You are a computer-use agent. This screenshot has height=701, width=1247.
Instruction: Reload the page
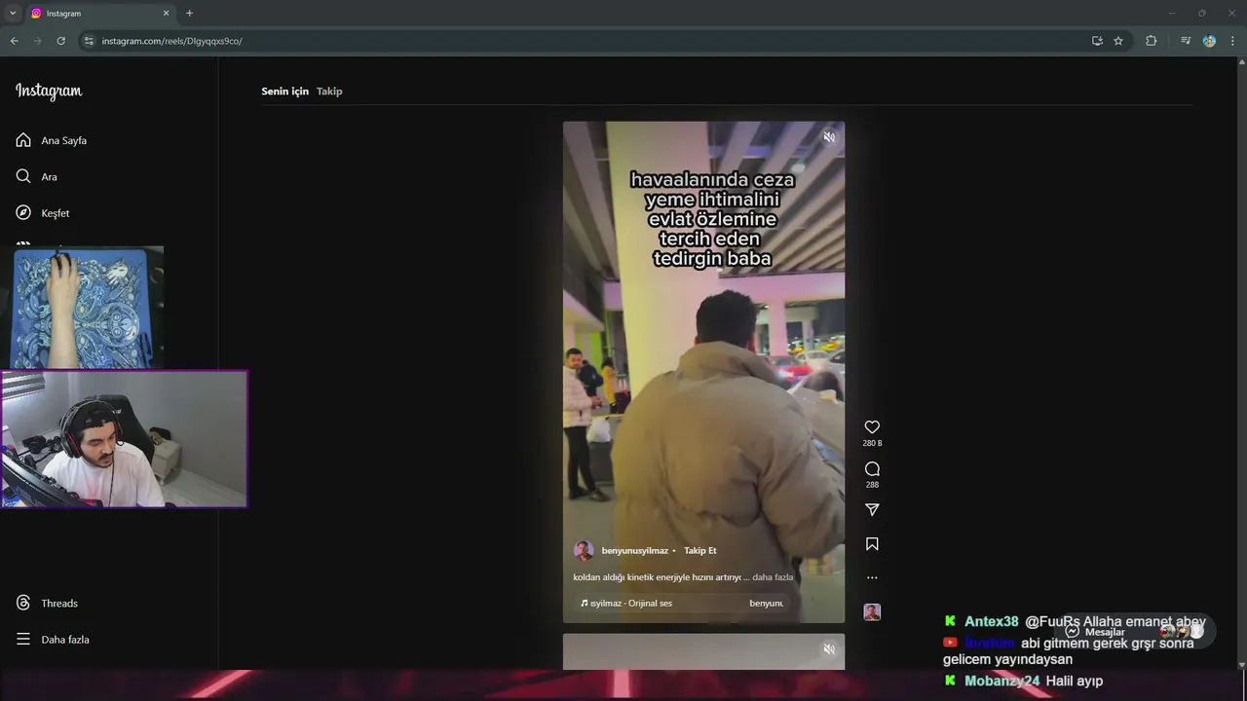click(x=60, y=41)
